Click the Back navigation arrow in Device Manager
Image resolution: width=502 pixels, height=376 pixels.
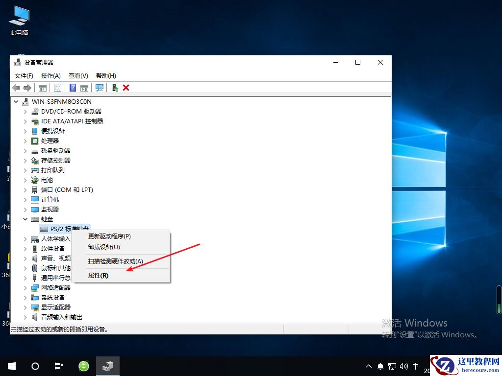[16, 88]
